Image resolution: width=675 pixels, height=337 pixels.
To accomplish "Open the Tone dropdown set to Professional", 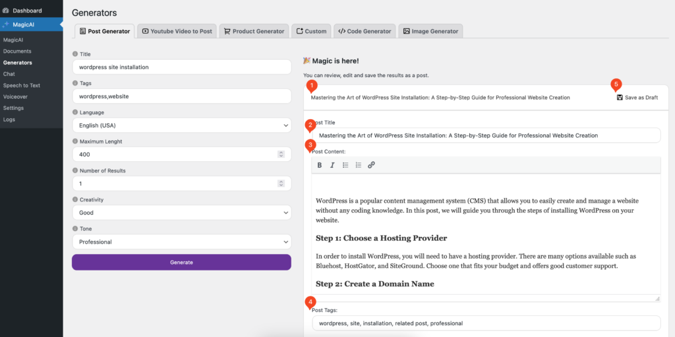I will 181,242.
